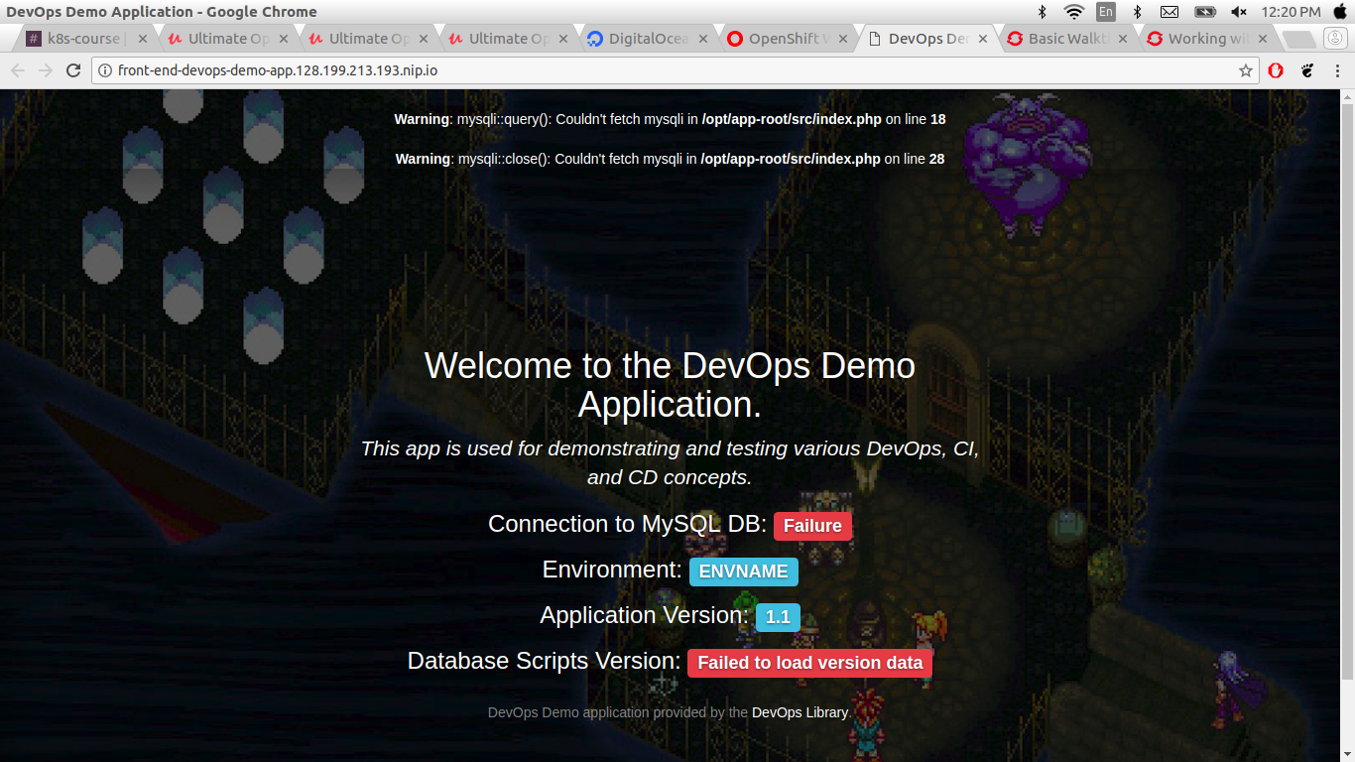This screenshot has width=1355, height=762.
Task: Click the Database Scripts Version label
Action: click(544, 661)
